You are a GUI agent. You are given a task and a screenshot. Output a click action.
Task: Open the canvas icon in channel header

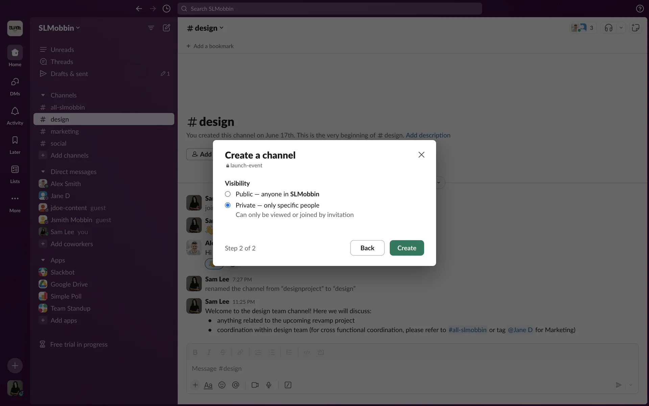[635, 28]
